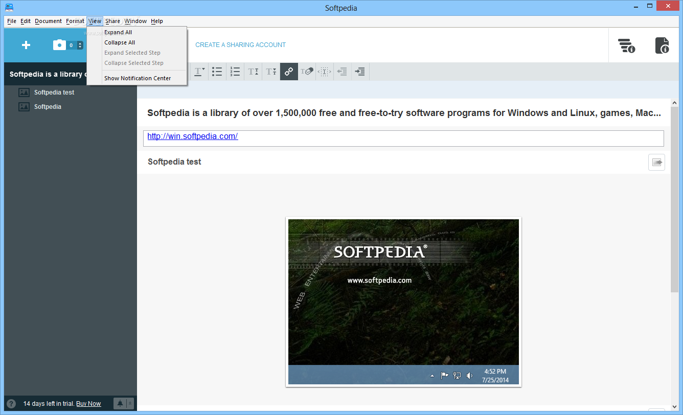
Task: Increase the text size
Action: [x=253, y=72]
